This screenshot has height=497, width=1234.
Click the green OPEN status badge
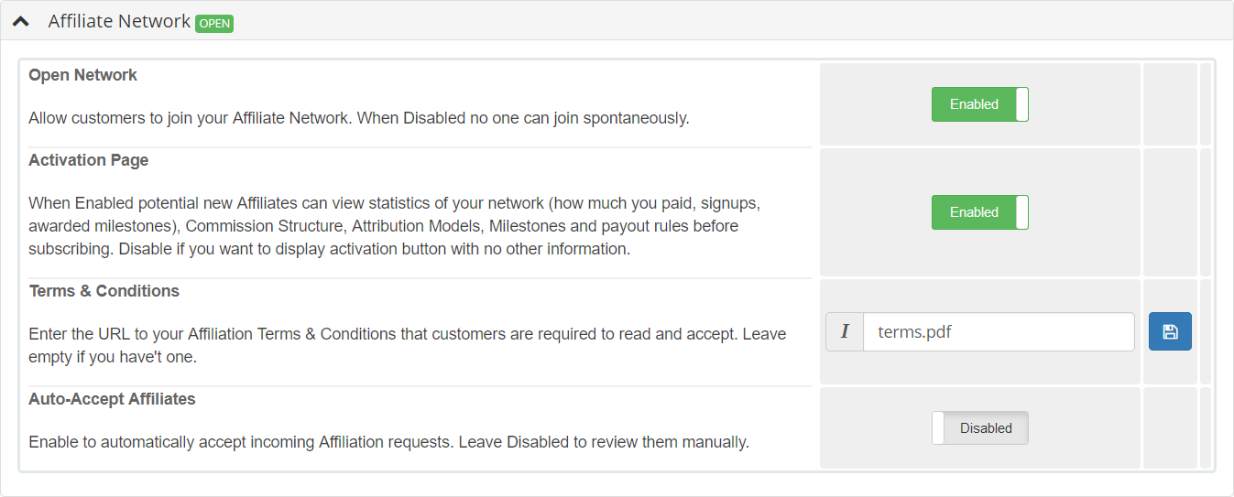point(214,23)
